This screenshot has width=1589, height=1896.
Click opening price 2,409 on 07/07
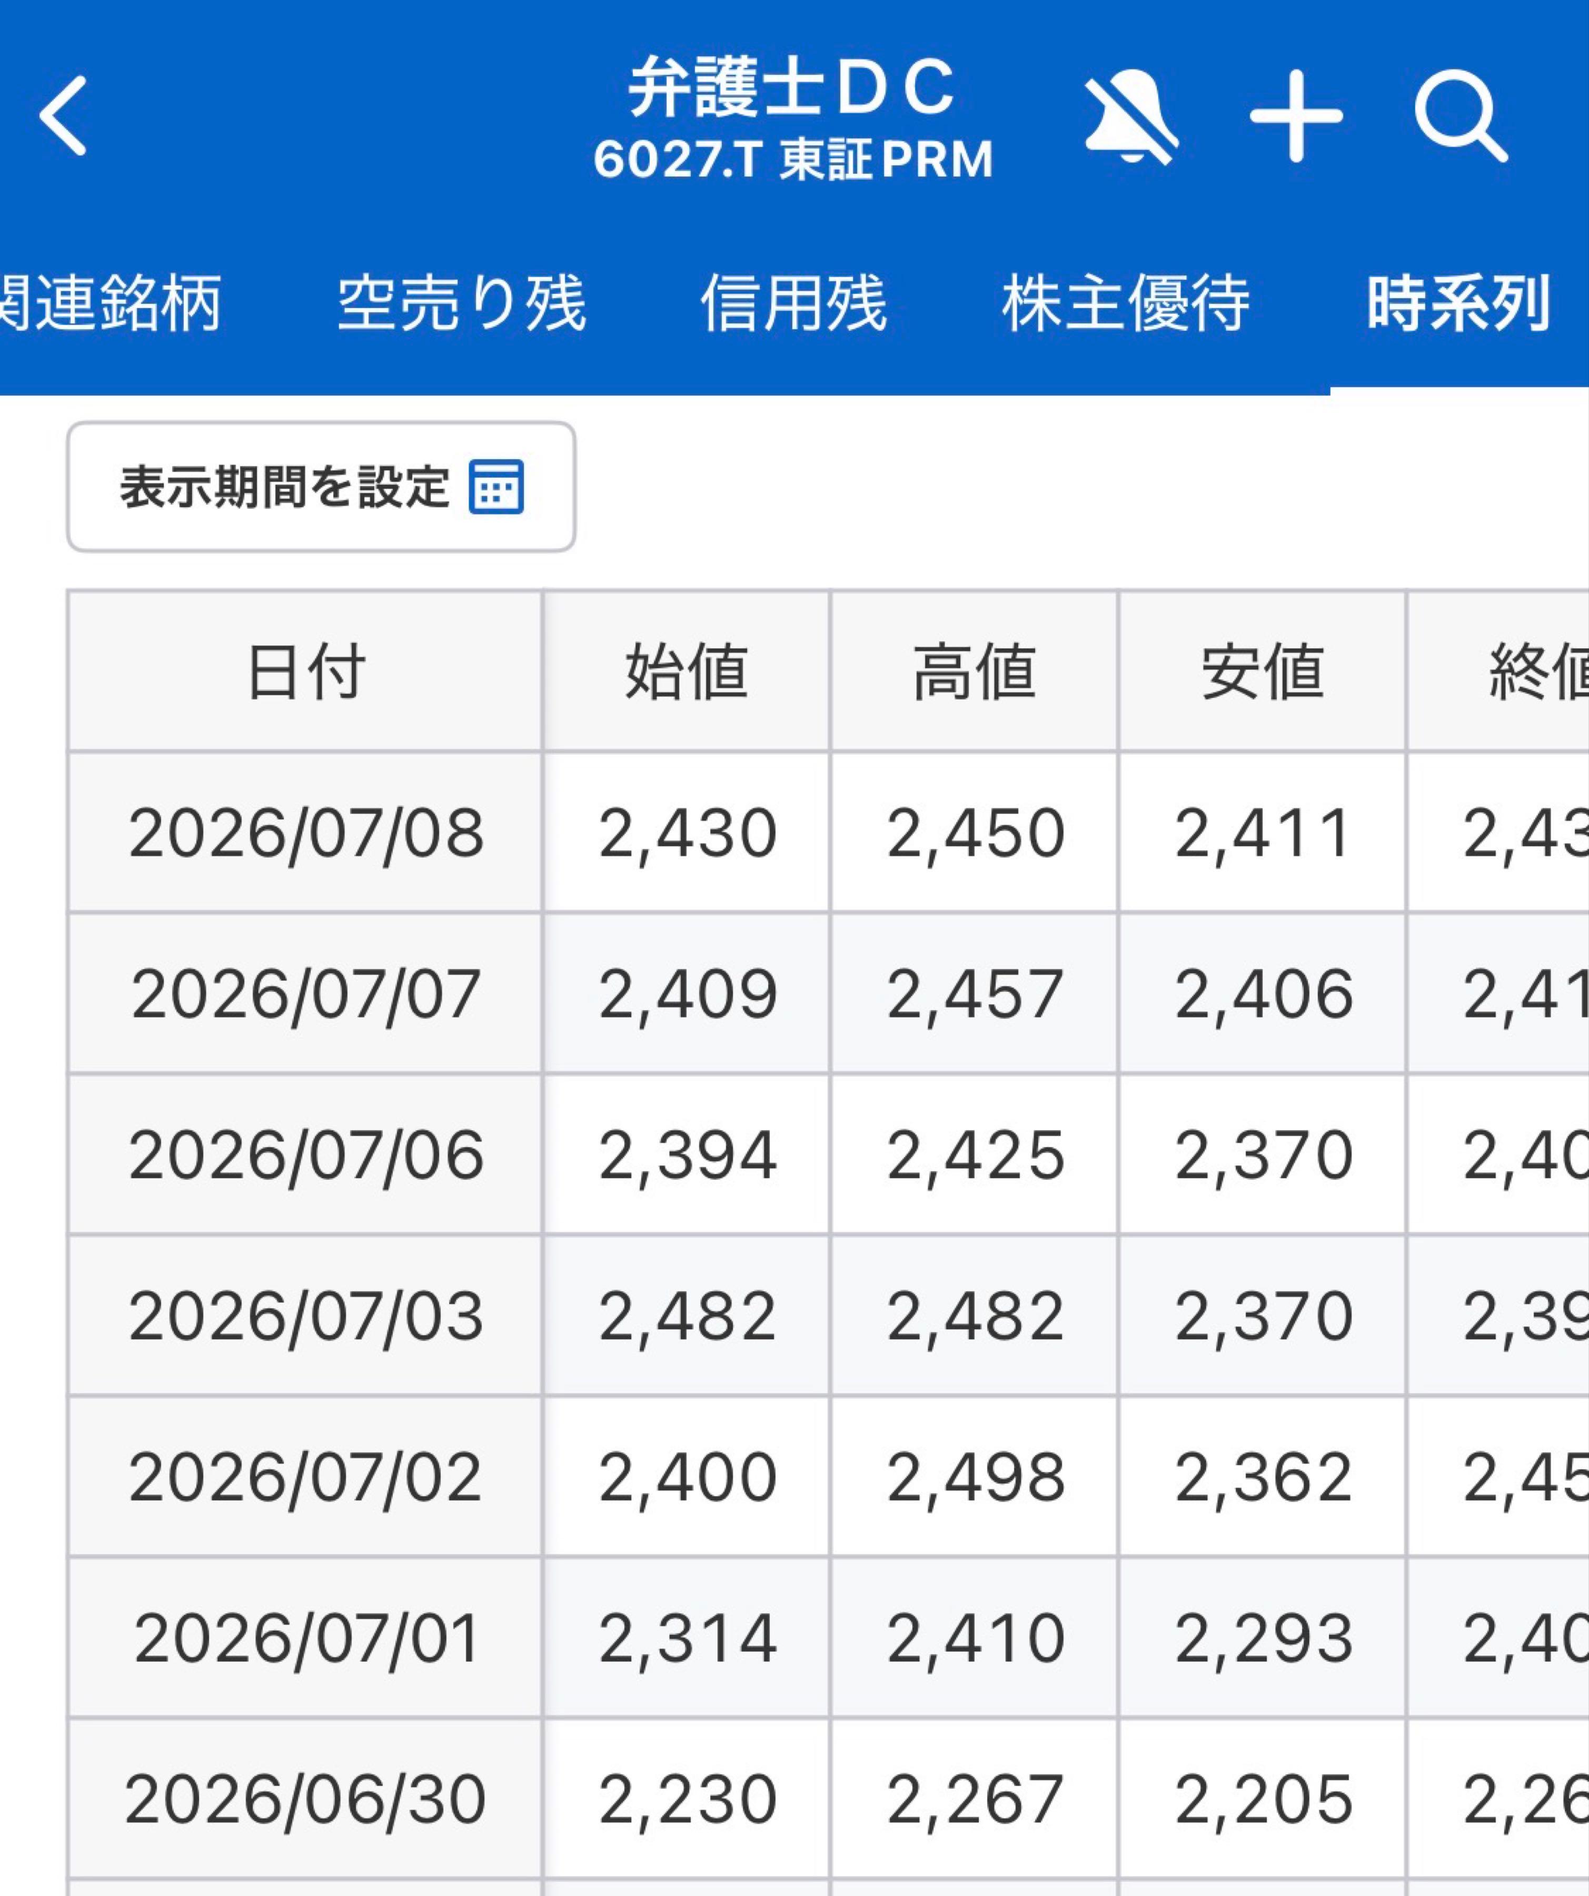(687, 994)
